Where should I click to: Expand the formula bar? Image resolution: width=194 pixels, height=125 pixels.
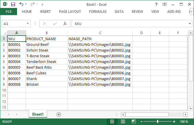pos(190,24)
